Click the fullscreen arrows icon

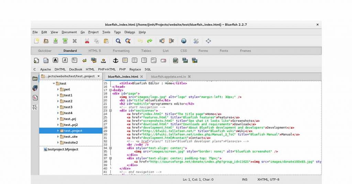tap(208, 41)
